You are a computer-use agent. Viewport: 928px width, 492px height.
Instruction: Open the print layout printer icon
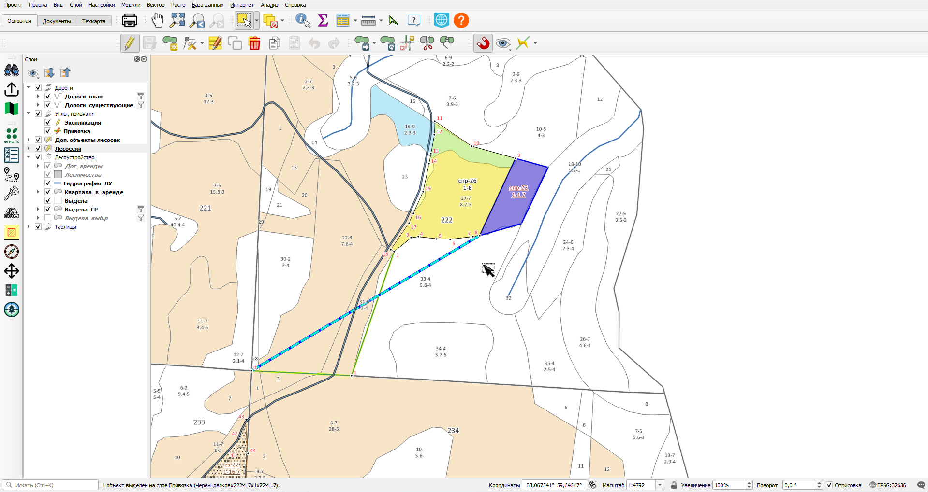click(x=130, y=20)
